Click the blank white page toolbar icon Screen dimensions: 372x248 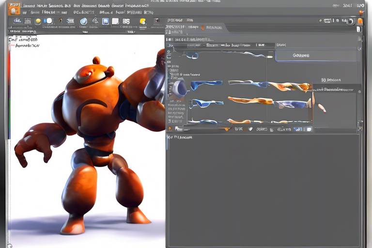tap(115, 21)
